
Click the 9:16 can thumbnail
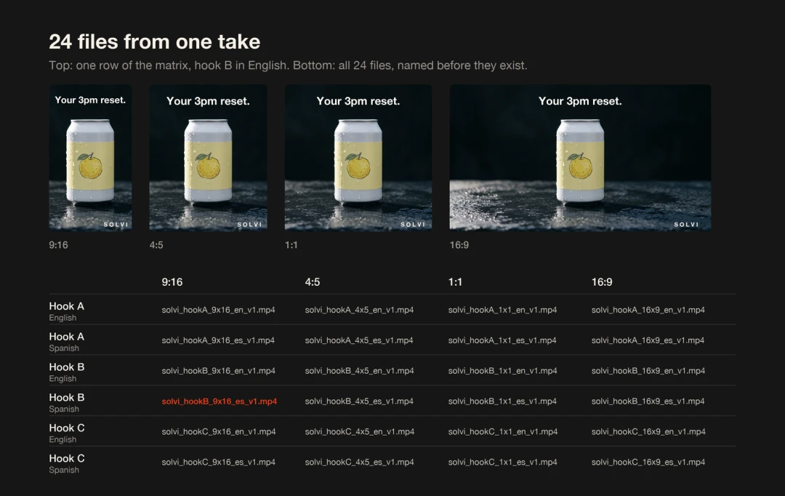(x=90, y=158)
